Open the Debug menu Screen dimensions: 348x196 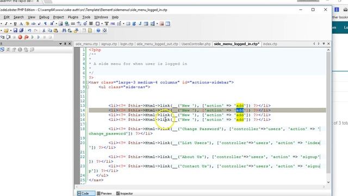pyautogui.click(x=44, y=17)
